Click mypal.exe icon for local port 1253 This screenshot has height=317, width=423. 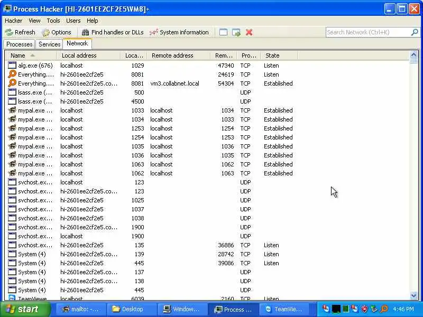tap(12, 128)
